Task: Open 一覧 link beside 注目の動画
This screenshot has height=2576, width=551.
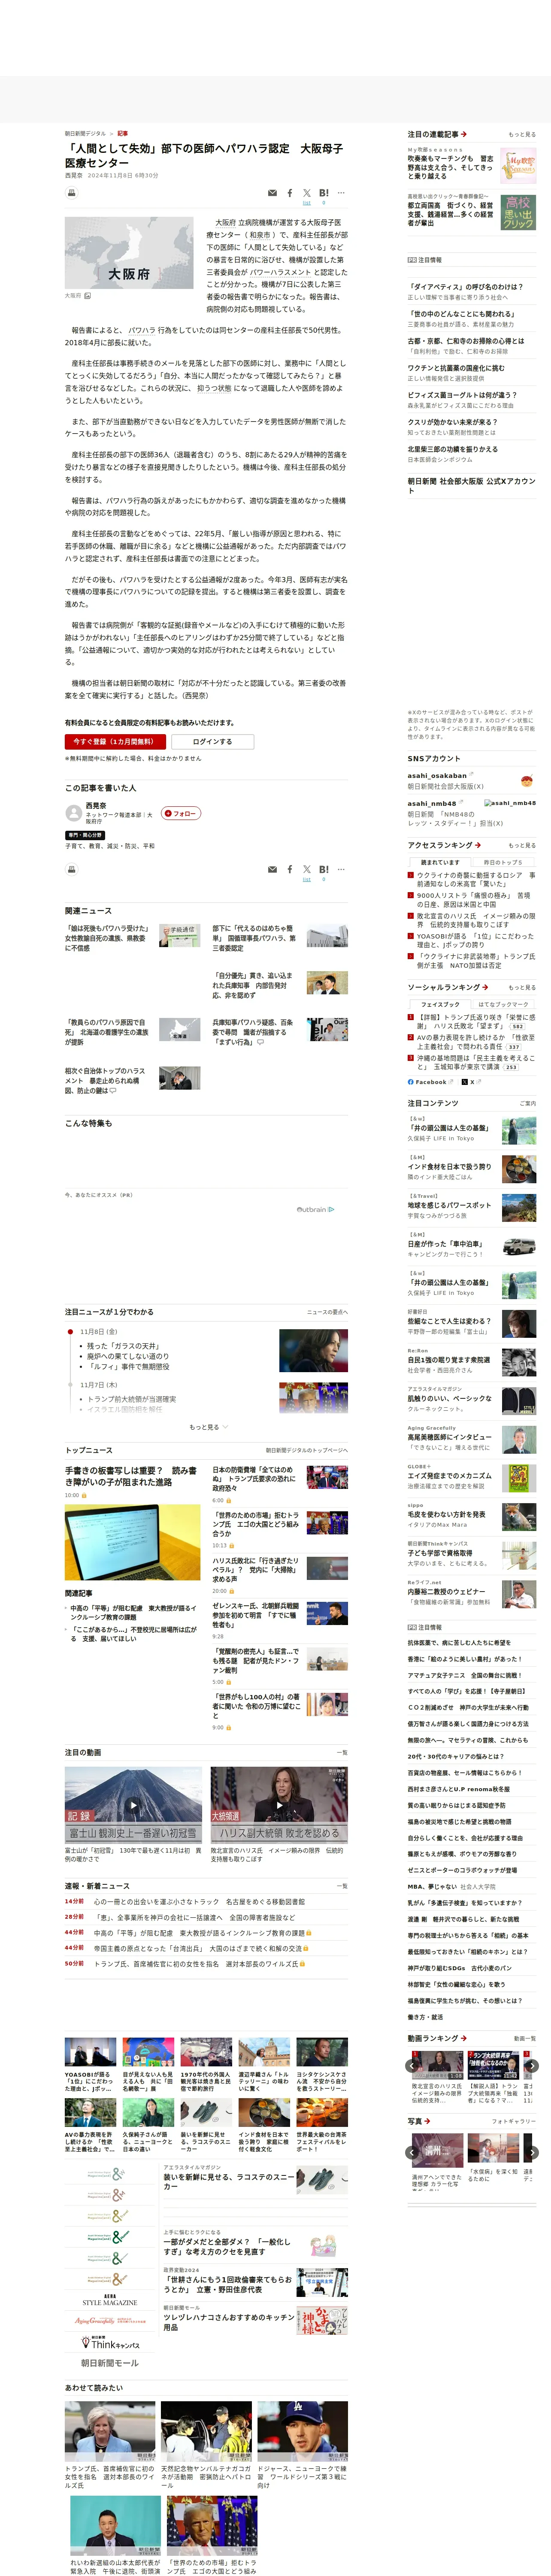Action: (342, 1753)
